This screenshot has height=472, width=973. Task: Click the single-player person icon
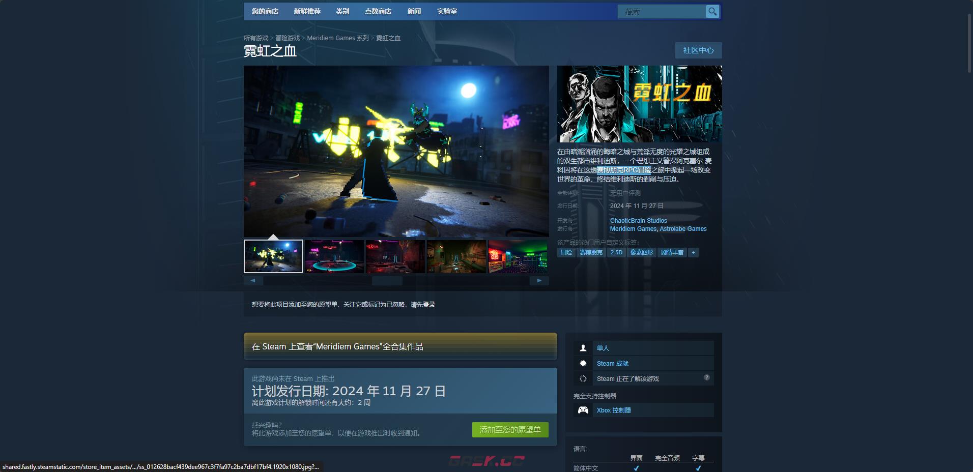pyautogui.click(x=583, y=348)
